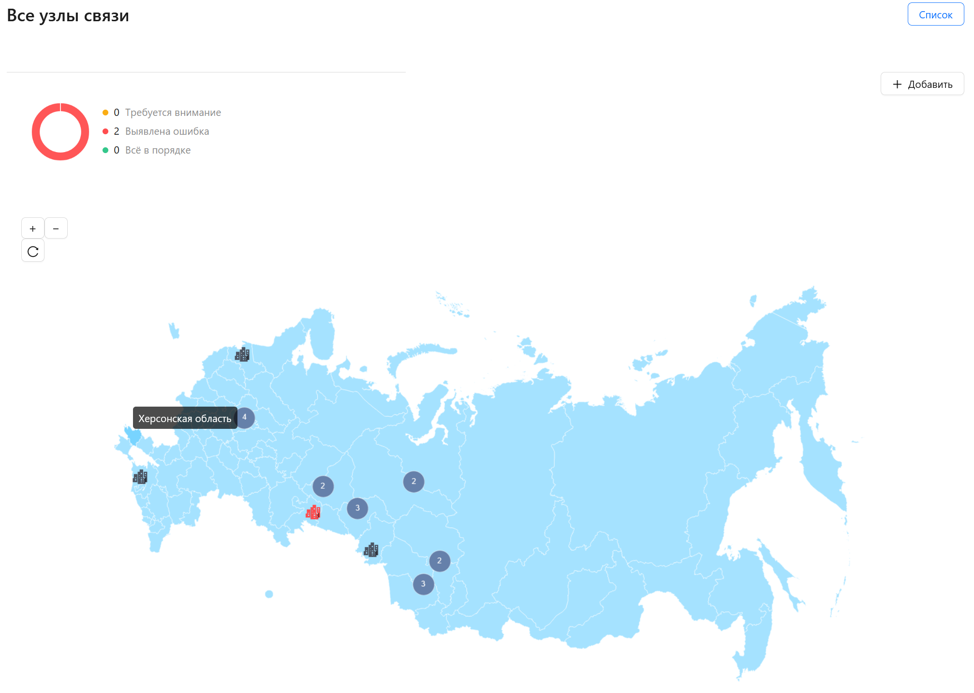Click the highlighted Херсонская область region
Screen dimensions: 974x693
tap(134, 436)
